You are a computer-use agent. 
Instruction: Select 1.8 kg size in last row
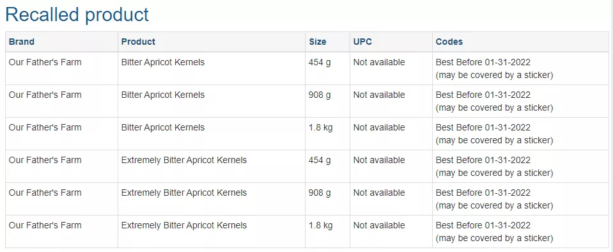[x=321, y=225]
